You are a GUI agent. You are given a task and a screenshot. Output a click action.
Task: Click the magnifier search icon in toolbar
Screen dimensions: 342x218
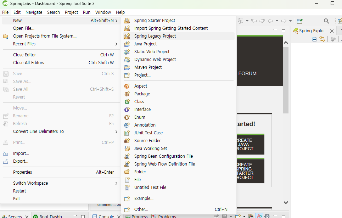tap(326, 21)
